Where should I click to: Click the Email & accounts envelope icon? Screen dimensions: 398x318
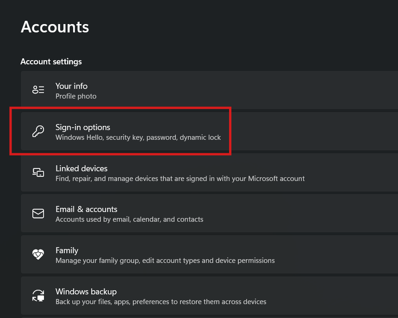[x=38, y=213]
